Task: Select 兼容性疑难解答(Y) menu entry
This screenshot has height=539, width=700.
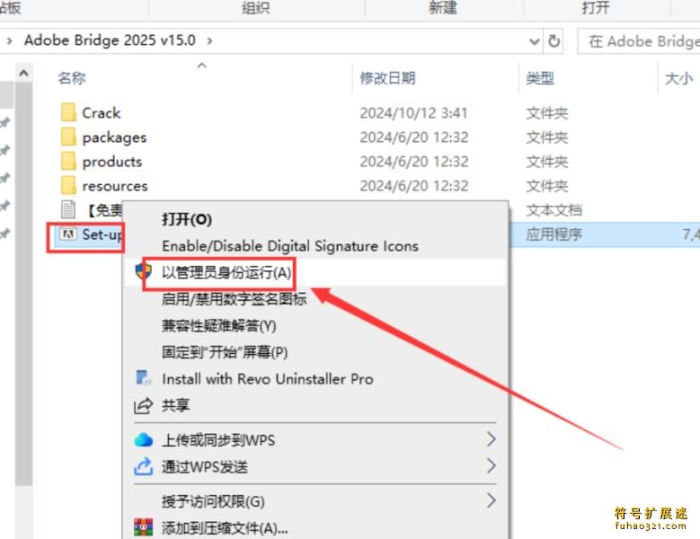Action: coord(218,326)
